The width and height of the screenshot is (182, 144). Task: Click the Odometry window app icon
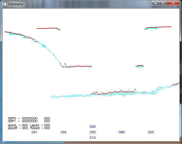point(4,4)
